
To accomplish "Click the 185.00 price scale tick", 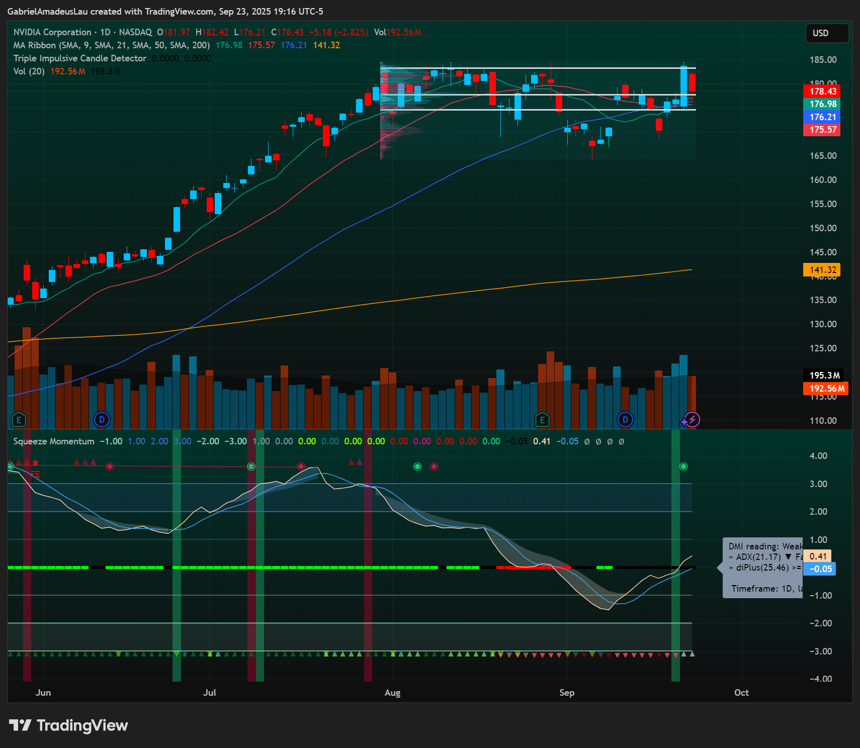I will (x=823, y=60).
